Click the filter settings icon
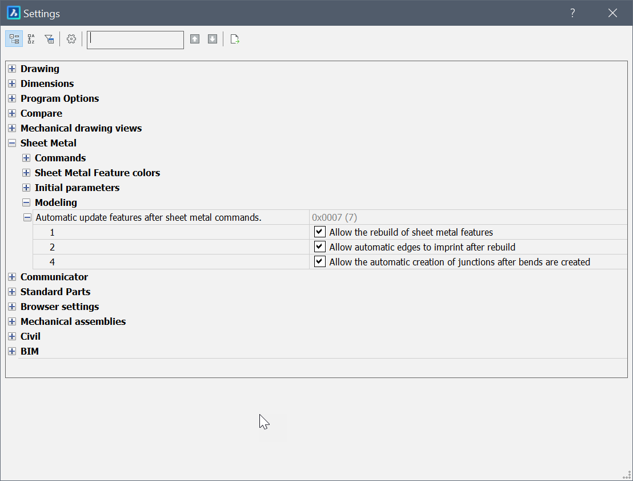 pyautogui.click(x=49, y=39)
